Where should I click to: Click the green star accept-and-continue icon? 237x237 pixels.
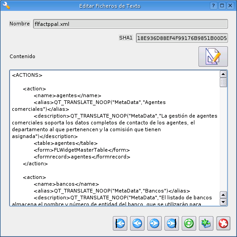[x=206, y=223]
